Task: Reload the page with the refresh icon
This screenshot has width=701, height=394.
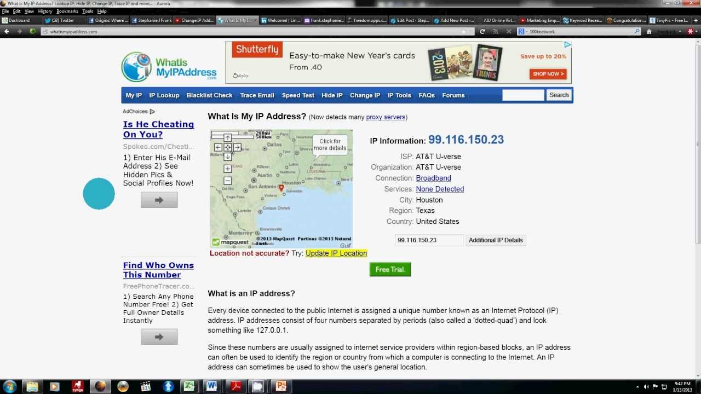Action: (x=482, y=31)
